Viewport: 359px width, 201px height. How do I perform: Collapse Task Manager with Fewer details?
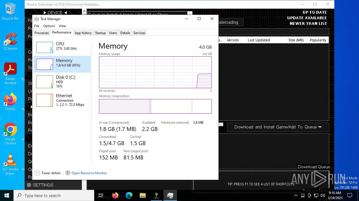(48, 173)
